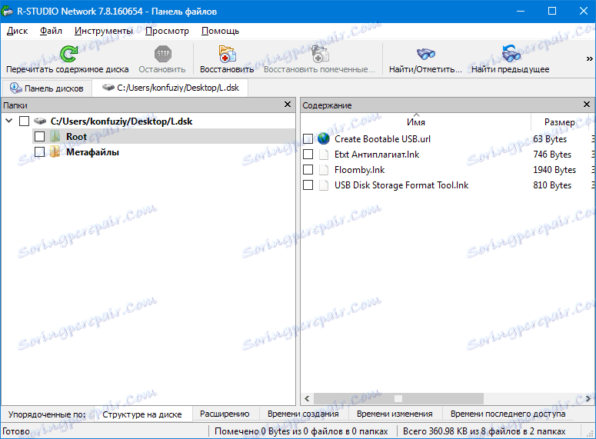This screenshot has height=439, width=596.
Task: Click the 1940 Bytes size cell
Action: (554, 170)
